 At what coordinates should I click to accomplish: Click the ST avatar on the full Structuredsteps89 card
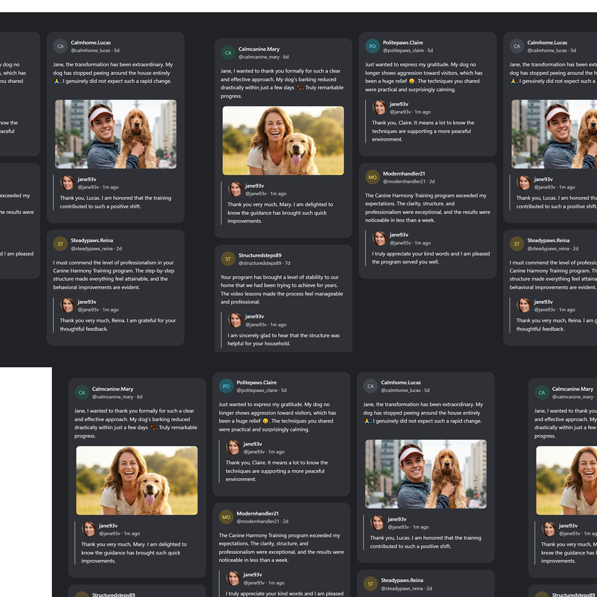[228, 259]
